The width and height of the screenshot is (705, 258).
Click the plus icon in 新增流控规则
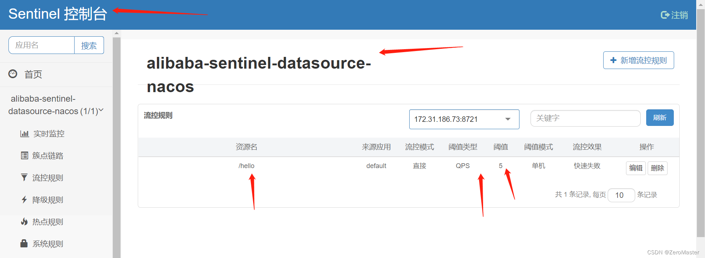pos(613,60)
